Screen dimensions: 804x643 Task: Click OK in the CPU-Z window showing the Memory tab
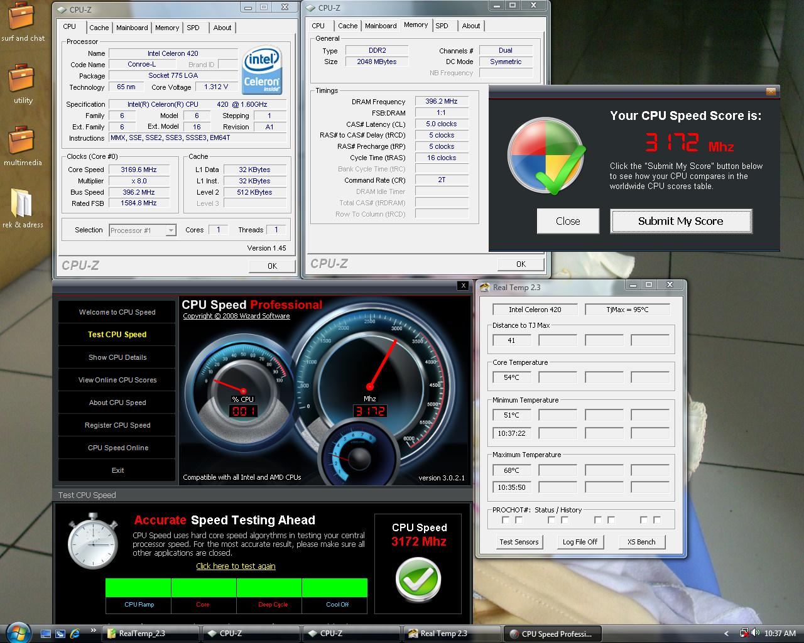[521, 264]
